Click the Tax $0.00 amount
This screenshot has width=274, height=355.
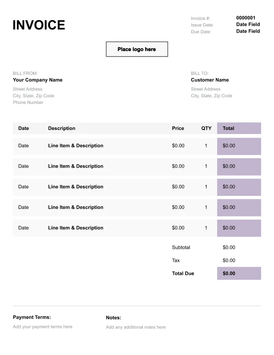(x=229, y=260)
